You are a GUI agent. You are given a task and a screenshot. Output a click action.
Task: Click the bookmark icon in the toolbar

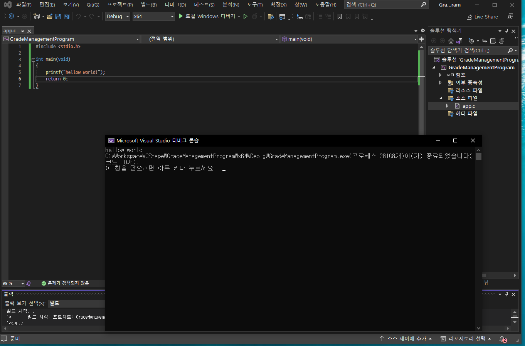tap(340, 17)
